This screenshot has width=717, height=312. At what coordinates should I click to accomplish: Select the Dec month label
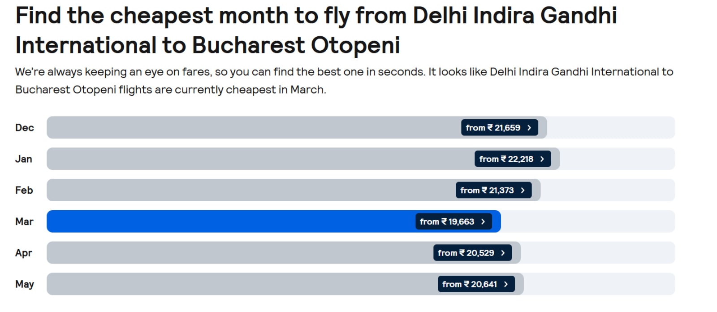25,128
